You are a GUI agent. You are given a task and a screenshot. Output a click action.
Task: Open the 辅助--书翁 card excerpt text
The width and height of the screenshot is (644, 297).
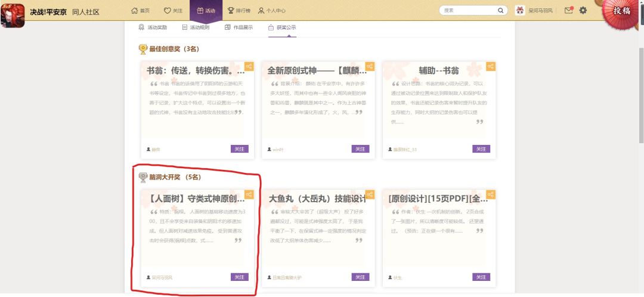(x=438, y=103)
